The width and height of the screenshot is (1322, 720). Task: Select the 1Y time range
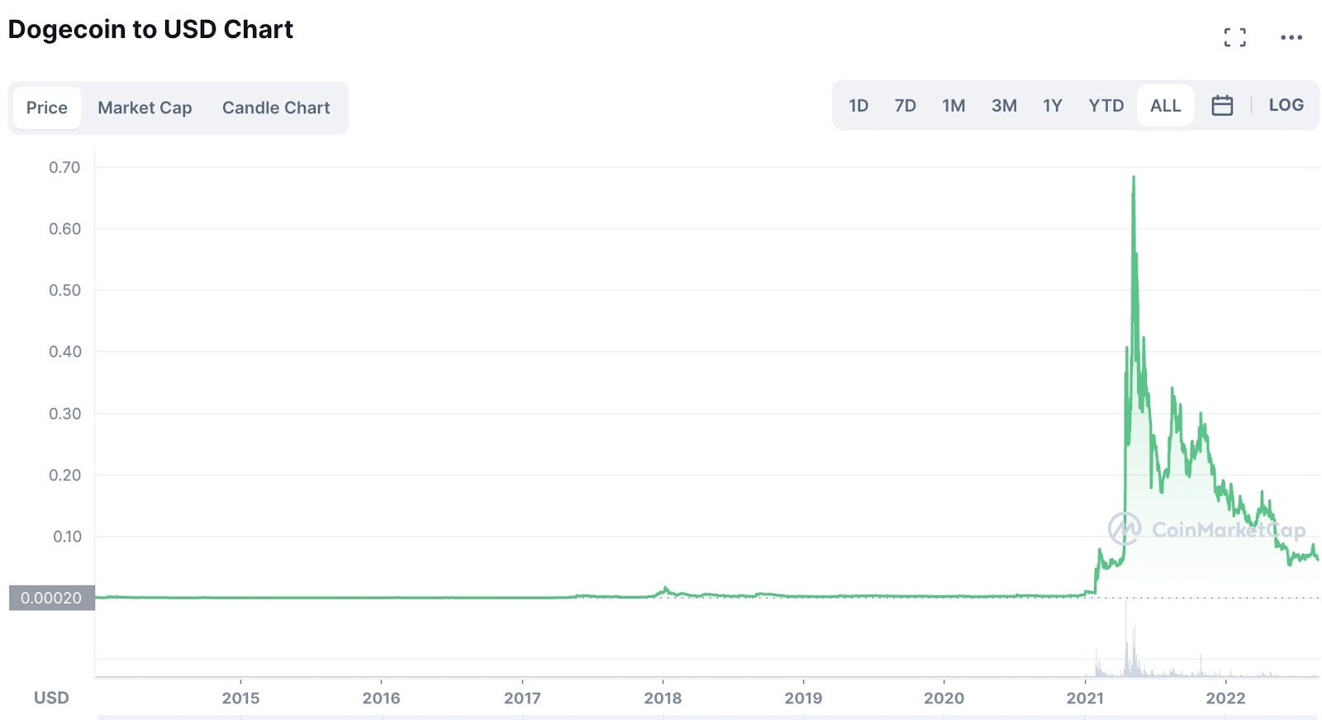[x=1052, y=106]
